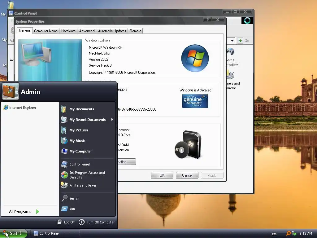Open Game Controllers in Control Panel
This screenshot has width=317, height=238.
point(232,57)
